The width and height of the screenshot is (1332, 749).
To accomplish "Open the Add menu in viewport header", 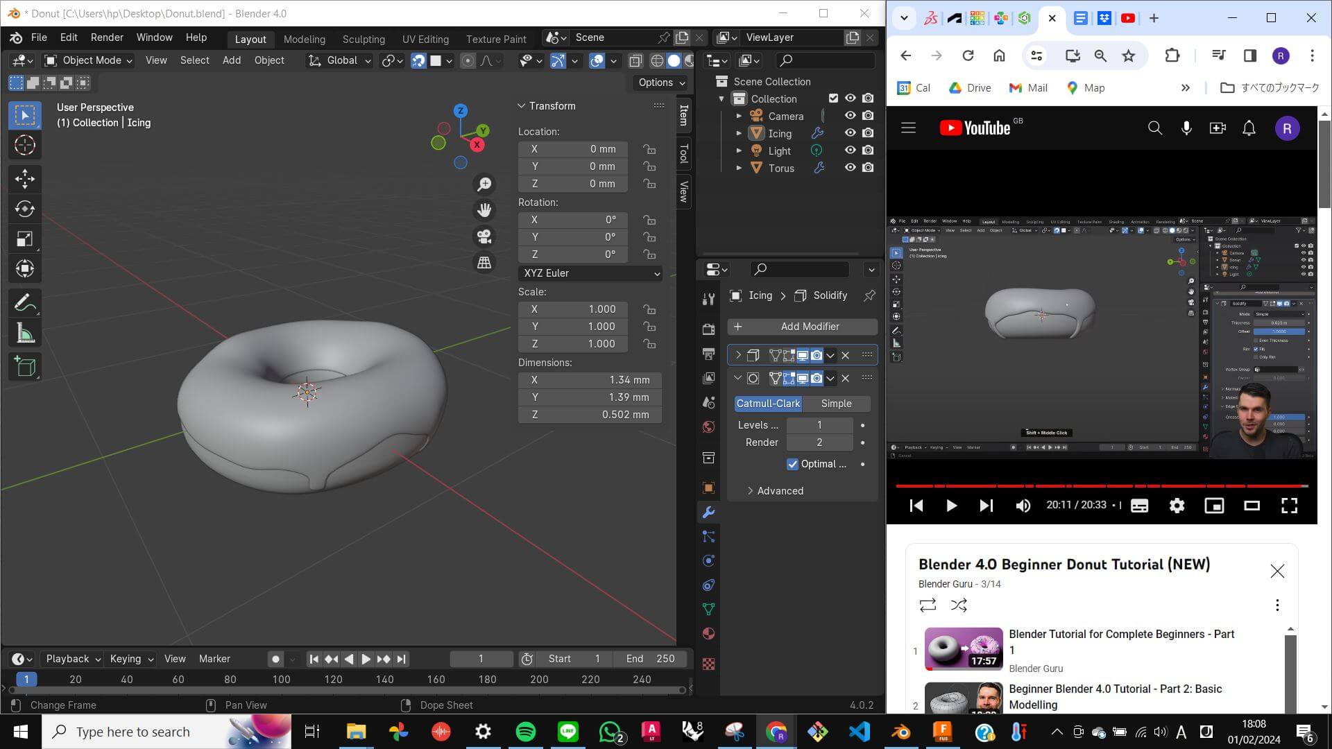I will pos(232,61).
